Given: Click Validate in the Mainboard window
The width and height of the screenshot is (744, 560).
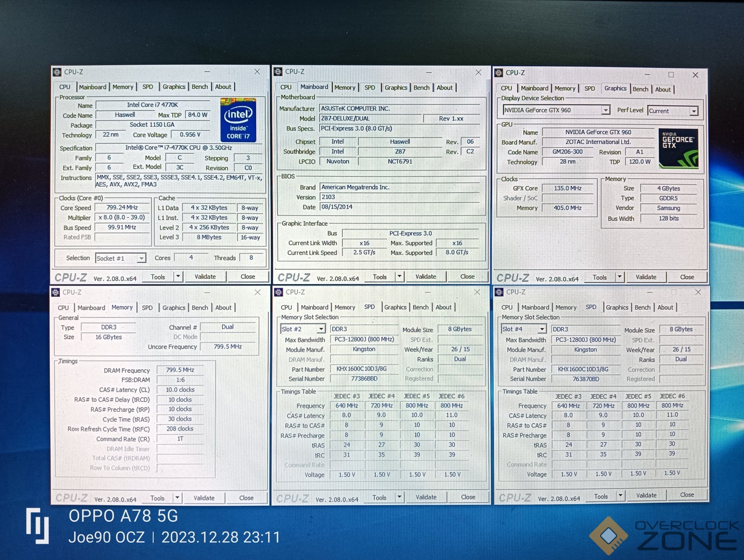Looking at the screenshot, I should tap(426, 276).
